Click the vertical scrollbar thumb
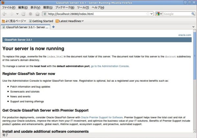 pos(195,56)
